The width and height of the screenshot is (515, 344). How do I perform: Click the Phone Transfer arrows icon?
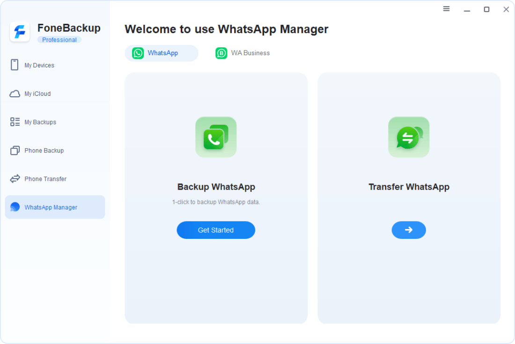(15, 179)
